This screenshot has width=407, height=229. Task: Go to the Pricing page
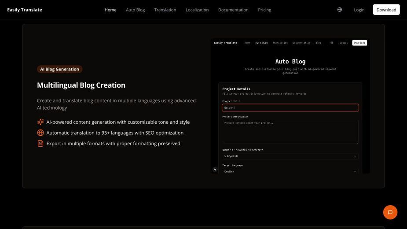264,10
